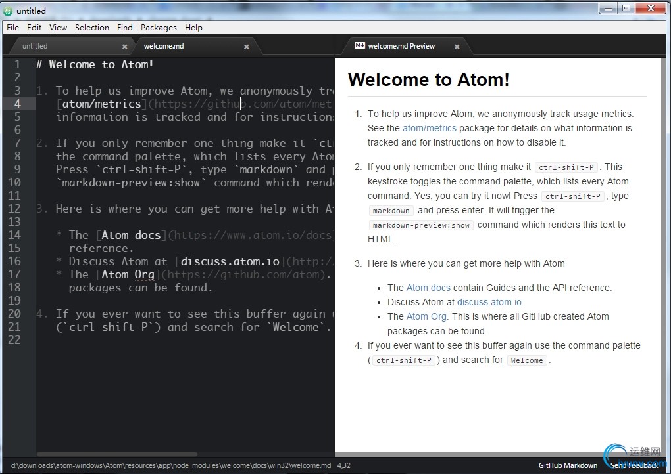
Task: Open the Packages menu
Action: (159, 28)
